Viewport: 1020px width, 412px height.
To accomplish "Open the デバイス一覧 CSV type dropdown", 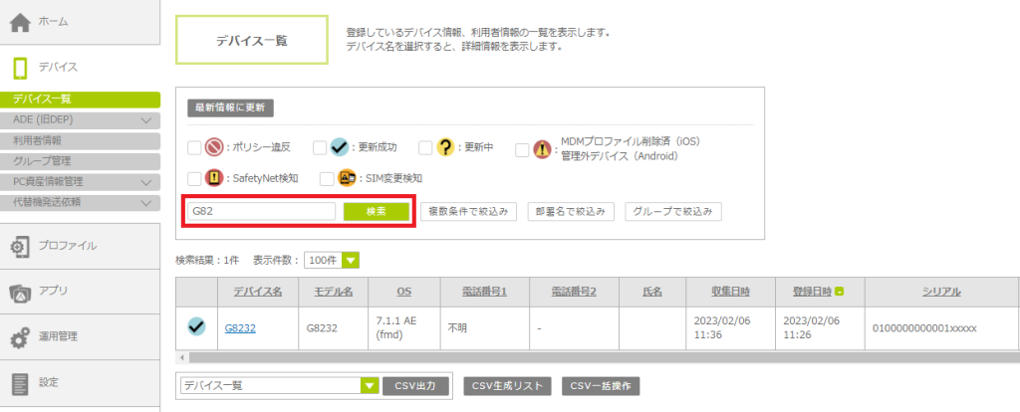I will (x=278, y=385).
